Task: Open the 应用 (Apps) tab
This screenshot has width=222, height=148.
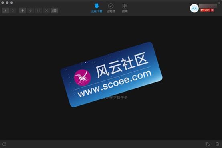Action: click(x=125, y=8)
